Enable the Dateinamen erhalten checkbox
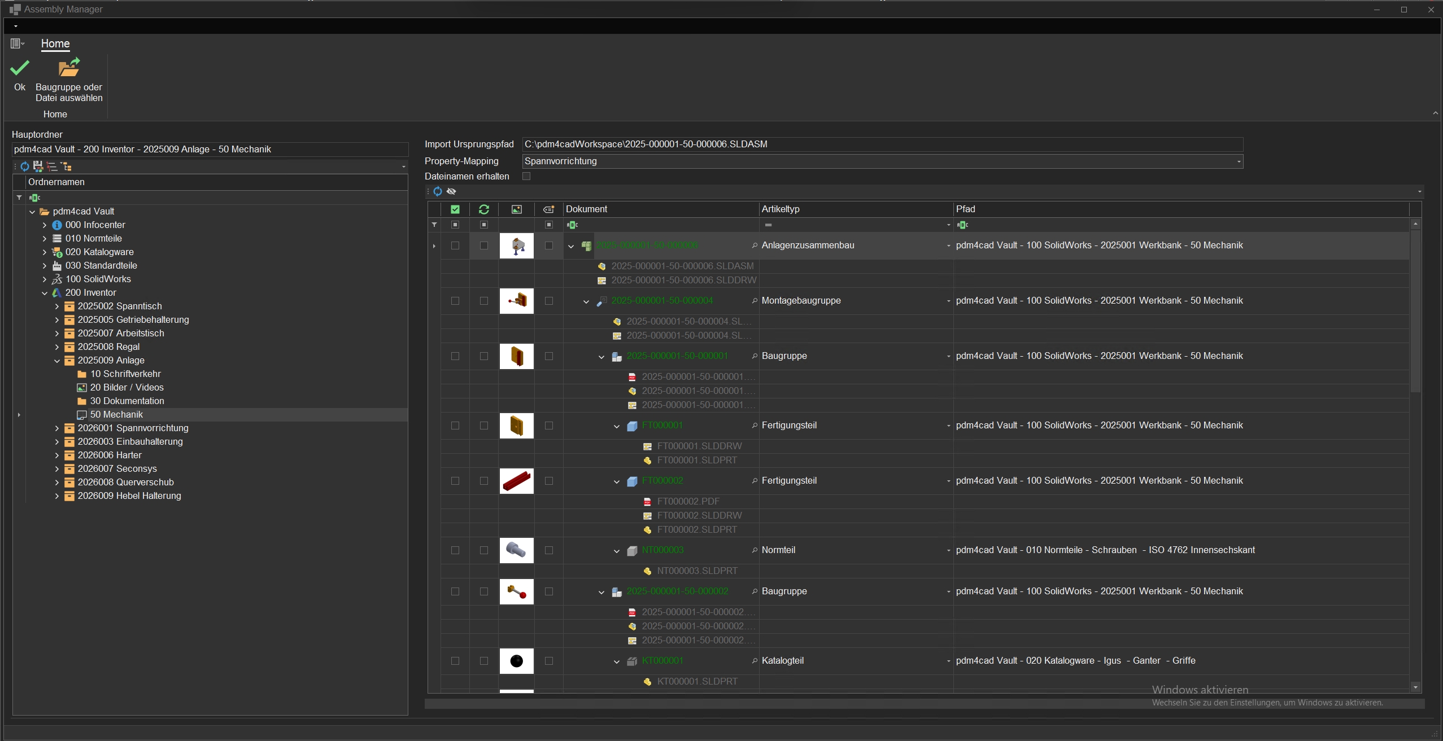The width and height of the screenshot is (1443, 741). point(526,177)
